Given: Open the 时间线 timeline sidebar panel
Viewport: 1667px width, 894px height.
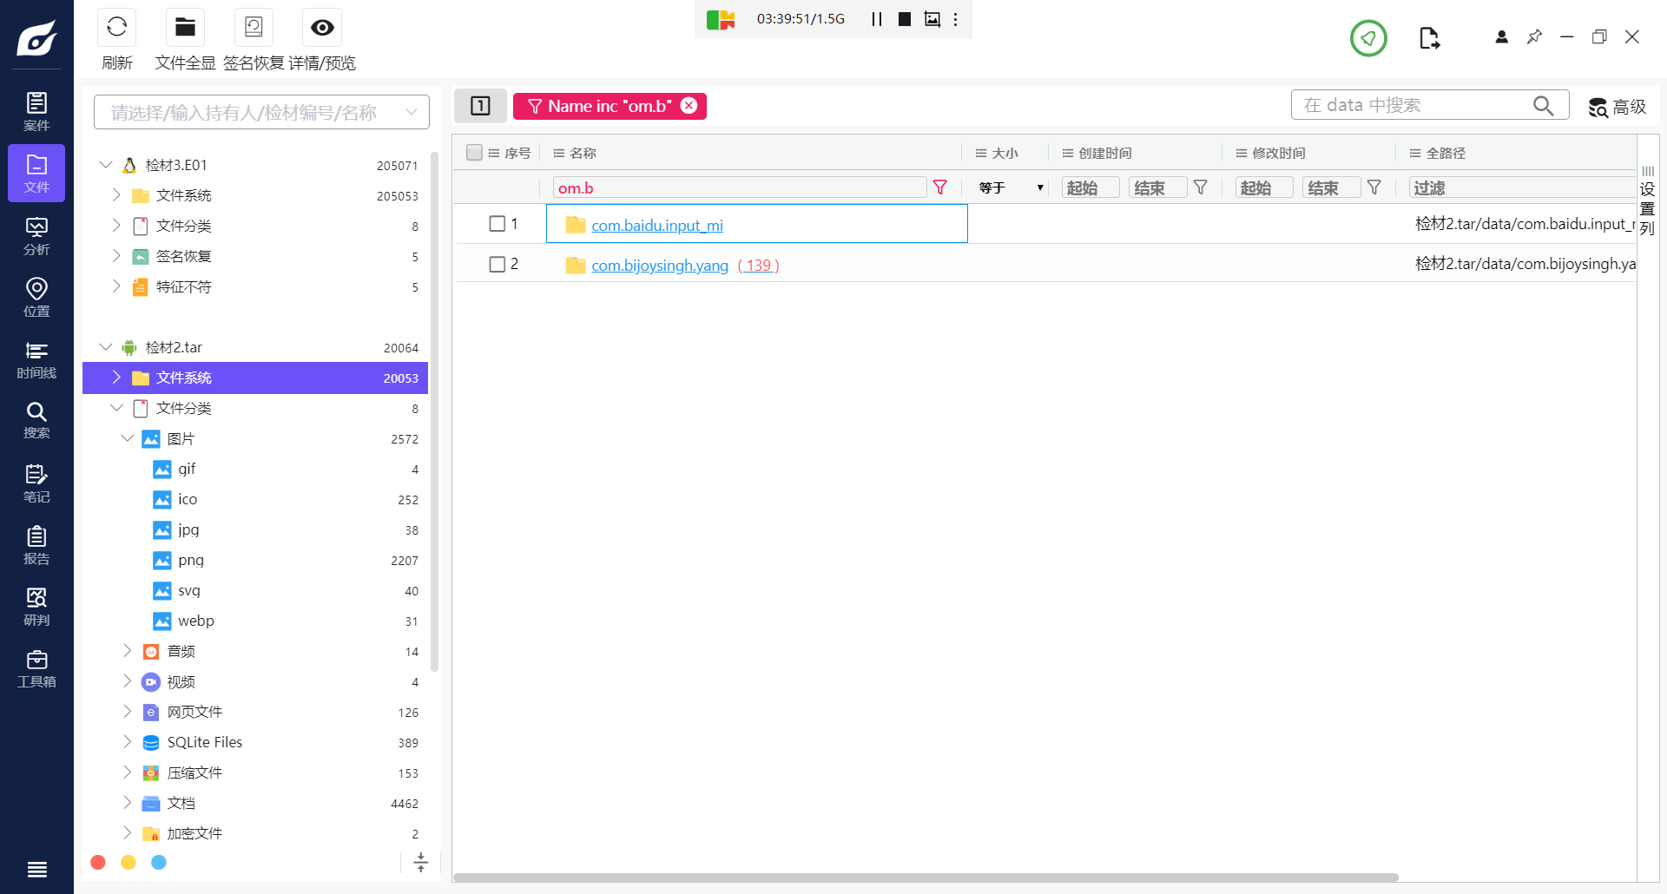Looking at the screenshot, I should pyautogui.click(x=36, y=359).
